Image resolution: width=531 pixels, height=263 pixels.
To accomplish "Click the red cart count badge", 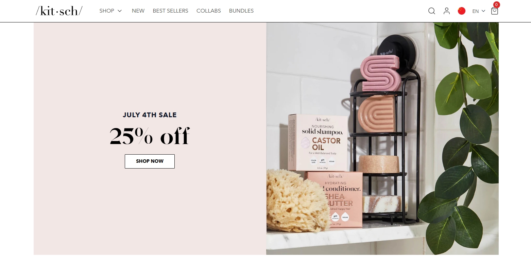I will (x=497, y=5).
